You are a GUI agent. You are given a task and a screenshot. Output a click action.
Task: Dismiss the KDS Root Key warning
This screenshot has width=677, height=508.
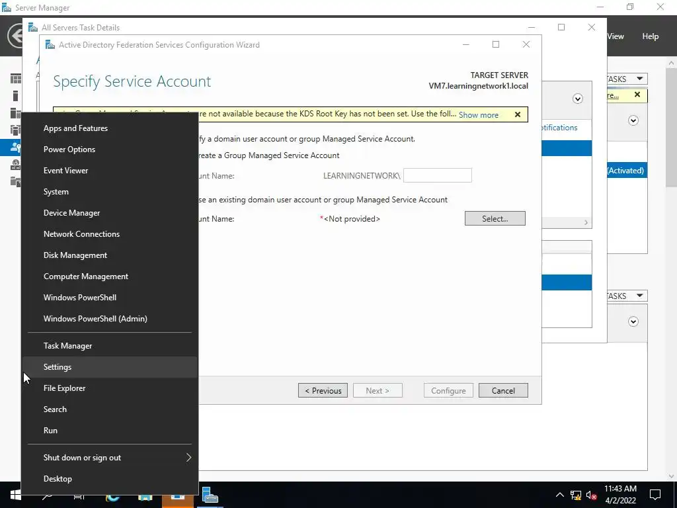518,114
